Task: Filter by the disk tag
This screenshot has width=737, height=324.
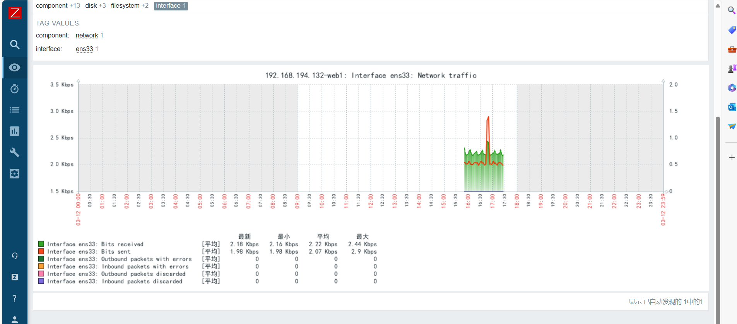Action: point(91,6)
